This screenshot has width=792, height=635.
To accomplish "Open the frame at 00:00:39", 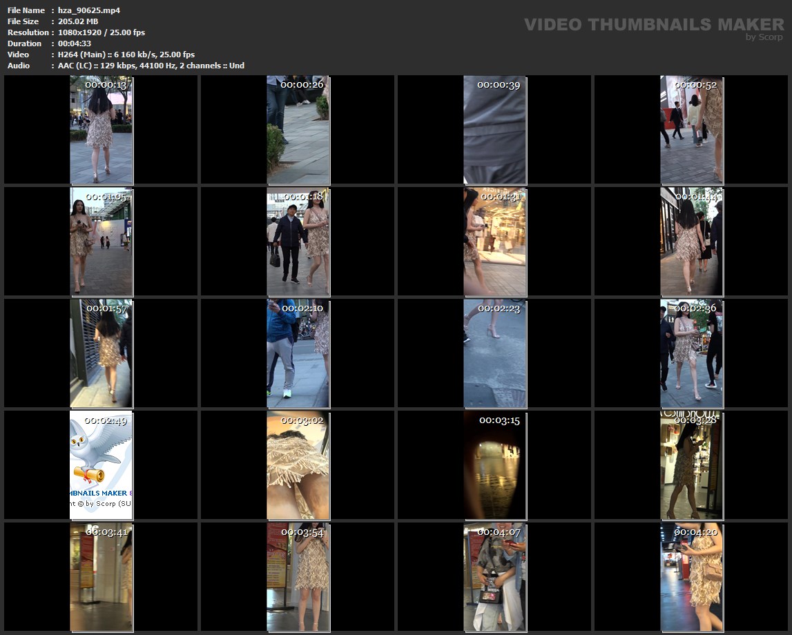I will [x=495, y=130].
